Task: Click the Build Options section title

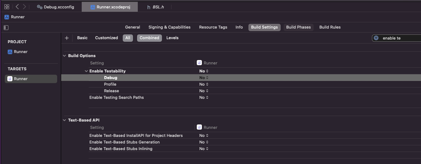Action: [82, 56]
